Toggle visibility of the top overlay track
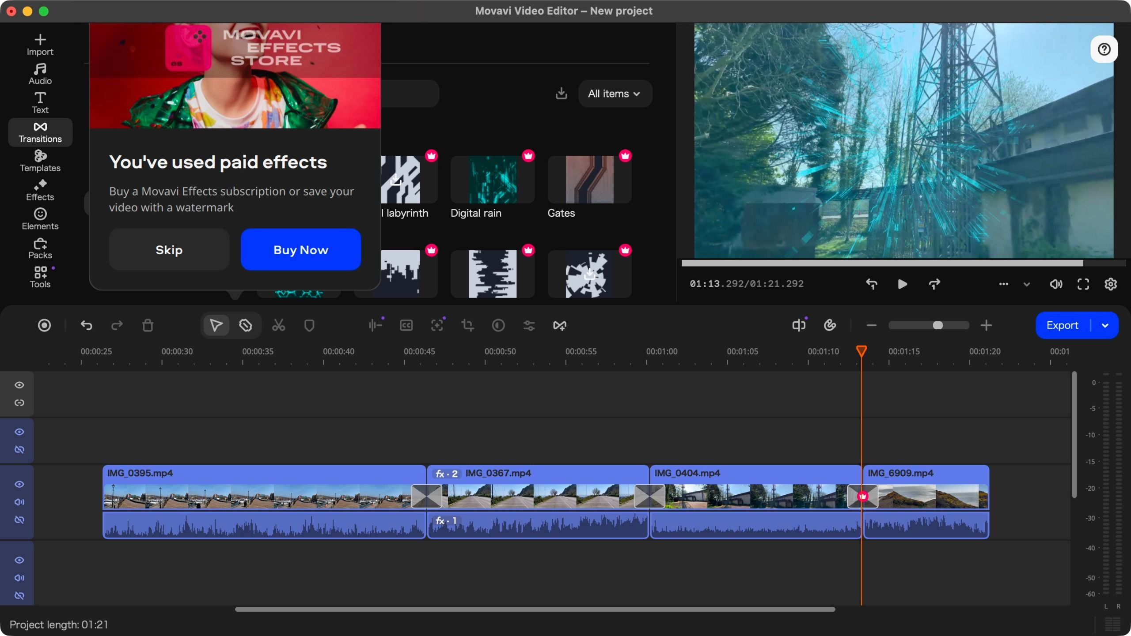The image size is (1131, 636). 19,385
